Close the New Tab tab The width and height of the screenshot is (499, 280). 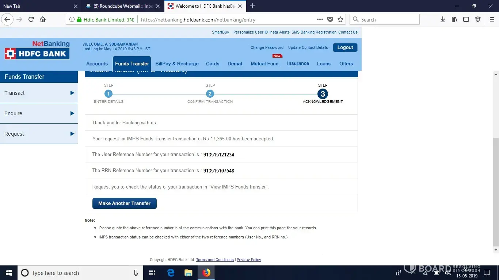point(76,6)
